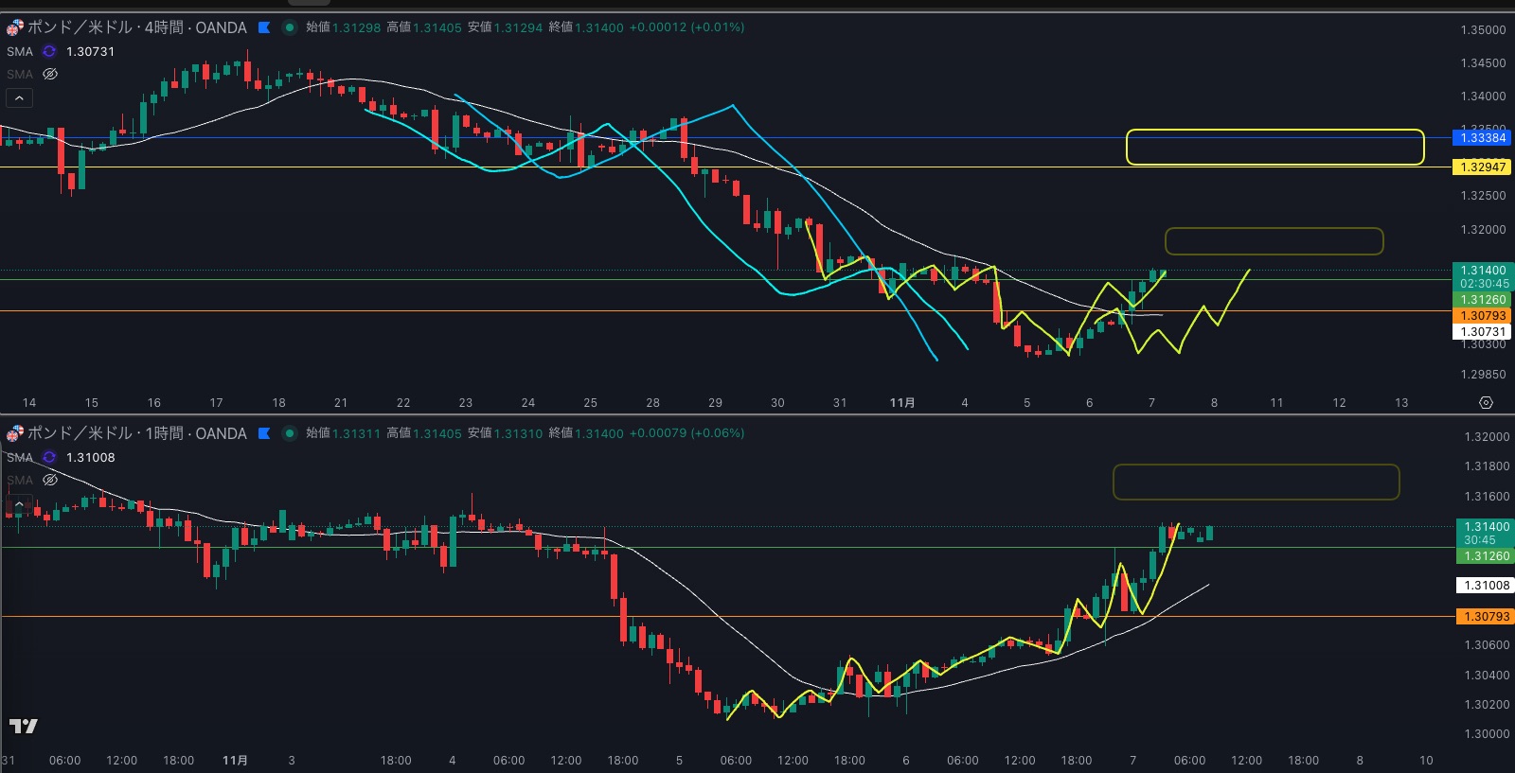The image size is (1515, 773).
Task: Click the green market status dot in the 1-hour chart
Action: tap(290, 433)
